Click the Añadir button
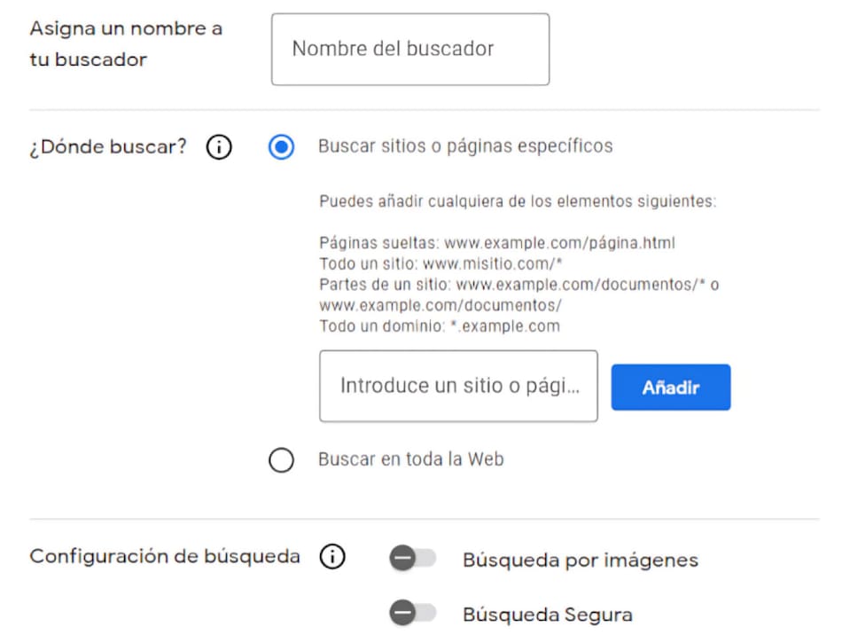Screen dimensions: 842x643 coord(670,387)
